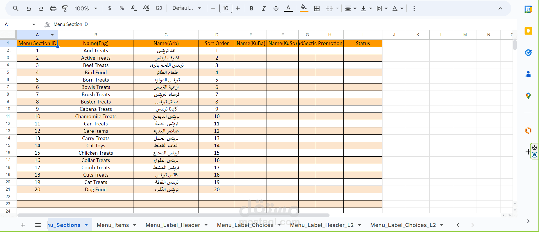Screen dimensions: 539x232
Task: Open horizontal align dropdown
Action: (x=350, y=8)
